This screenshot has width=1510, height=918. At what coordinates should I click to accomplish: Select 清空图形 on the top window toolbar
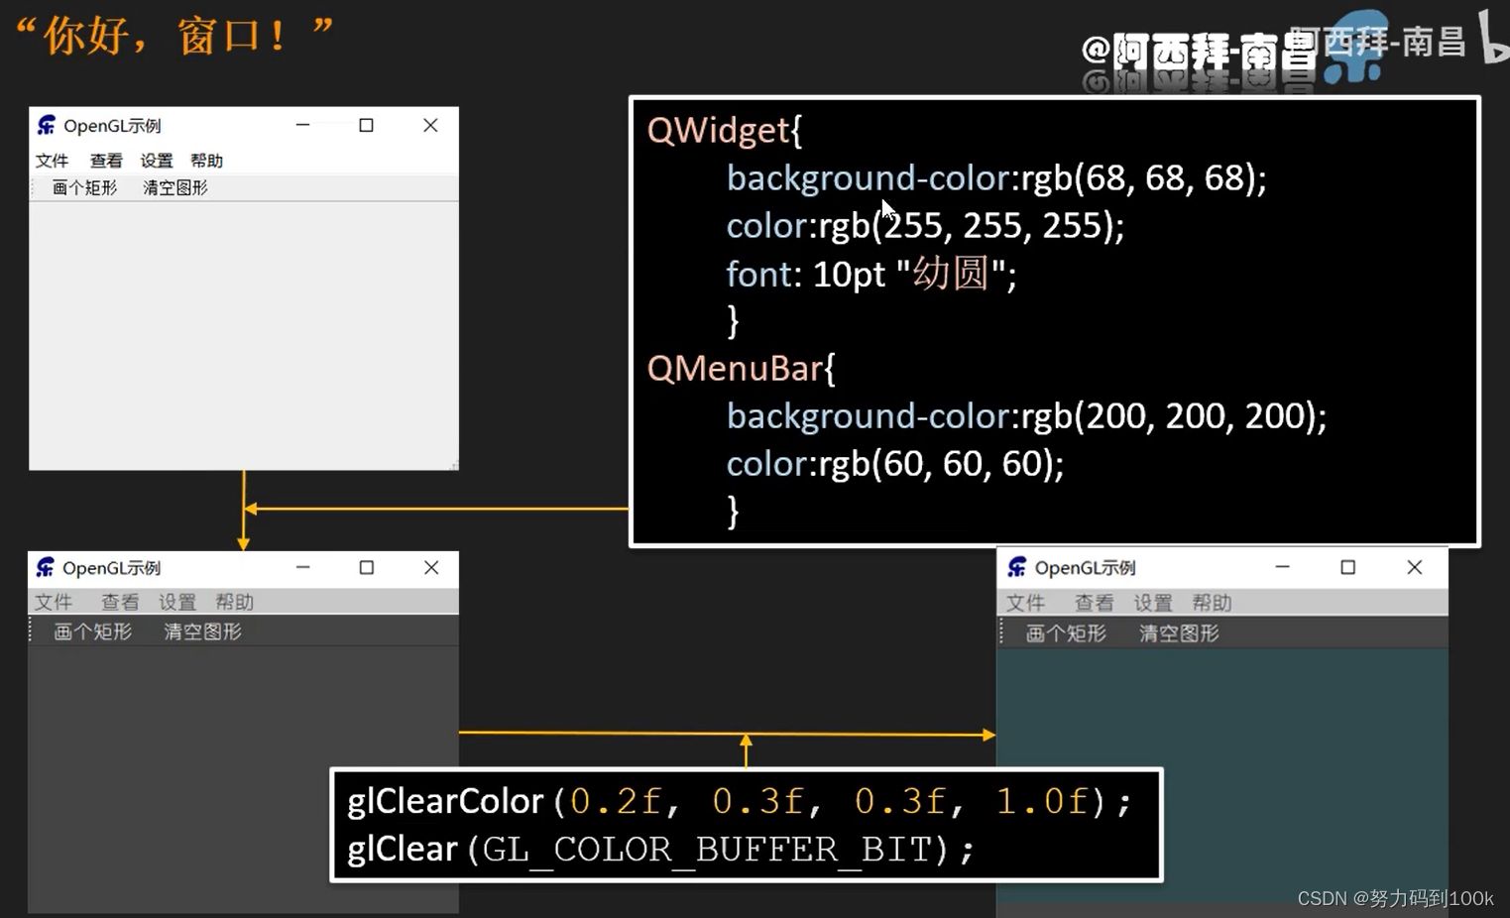point(174,187)
